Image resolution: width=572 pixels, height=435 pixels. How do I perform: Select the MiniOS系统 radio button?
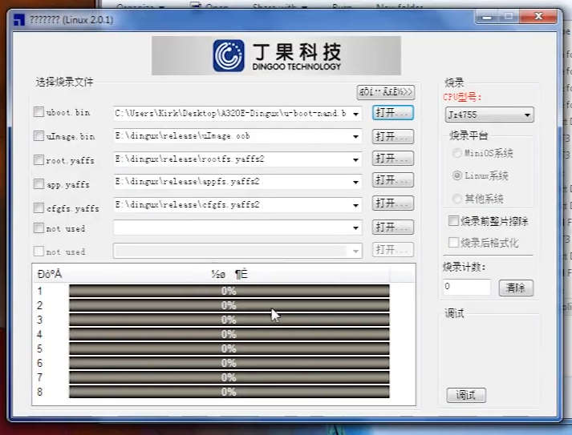tap(456, 153)
